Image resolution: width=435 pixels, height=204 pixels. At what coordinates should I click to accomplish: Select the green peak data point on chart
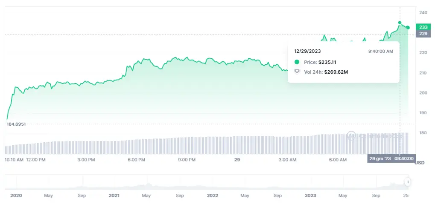pos(400,23)
